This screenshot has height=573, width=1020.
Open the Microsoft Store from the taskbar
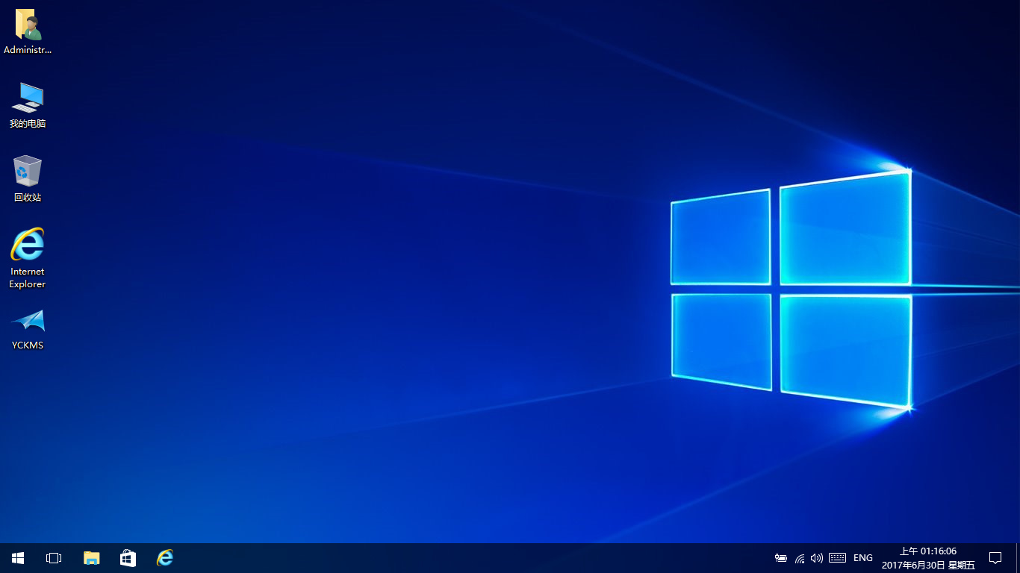[x=128, y=557]
